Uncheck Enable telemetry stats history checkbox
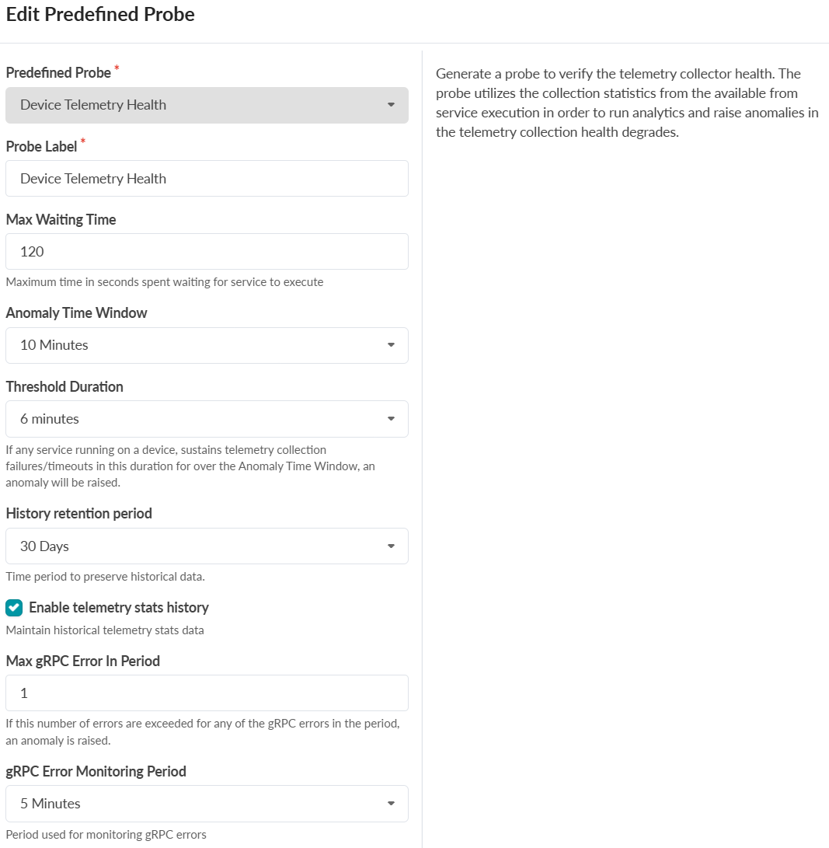 pyautogui.click(x=14, y=608)
